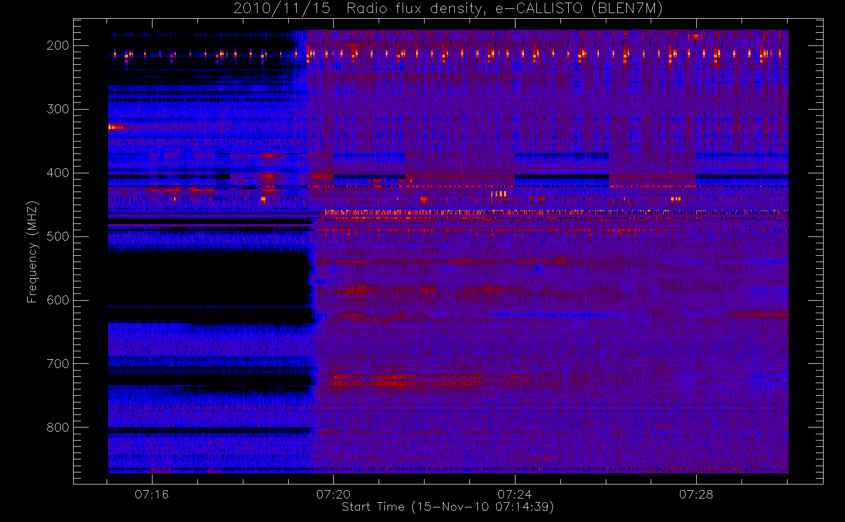The width and height of the screenshot is (845, 522).
Task: Click the 200 frequency tick label
Action: pyautogui.click(x=58, y=45)
